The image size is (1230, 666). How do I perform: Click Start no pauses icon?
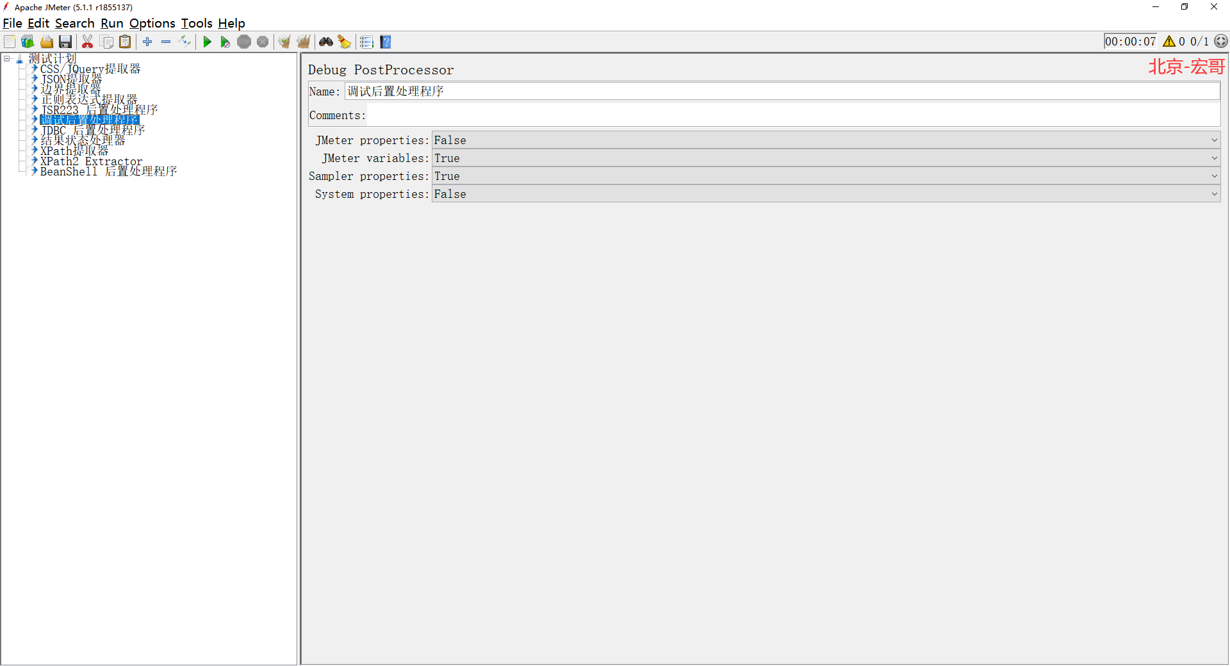pos(225,42)
